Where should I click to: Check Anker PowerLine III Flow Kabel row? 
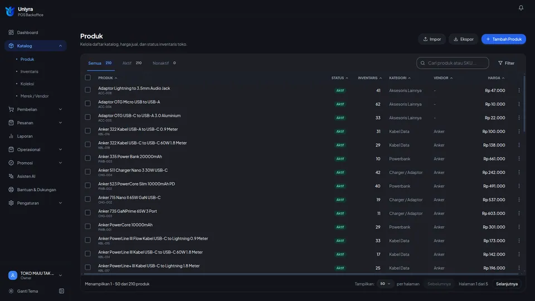coord(87,240)
